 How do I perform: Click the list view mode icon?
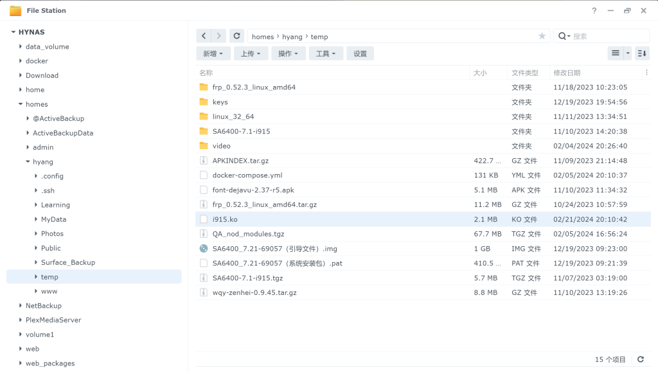pos(616,53)
